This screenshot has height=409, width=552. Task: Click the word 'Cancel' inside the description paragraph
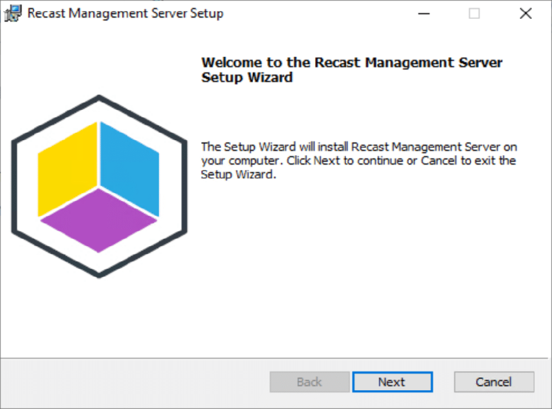coord(439,161)
